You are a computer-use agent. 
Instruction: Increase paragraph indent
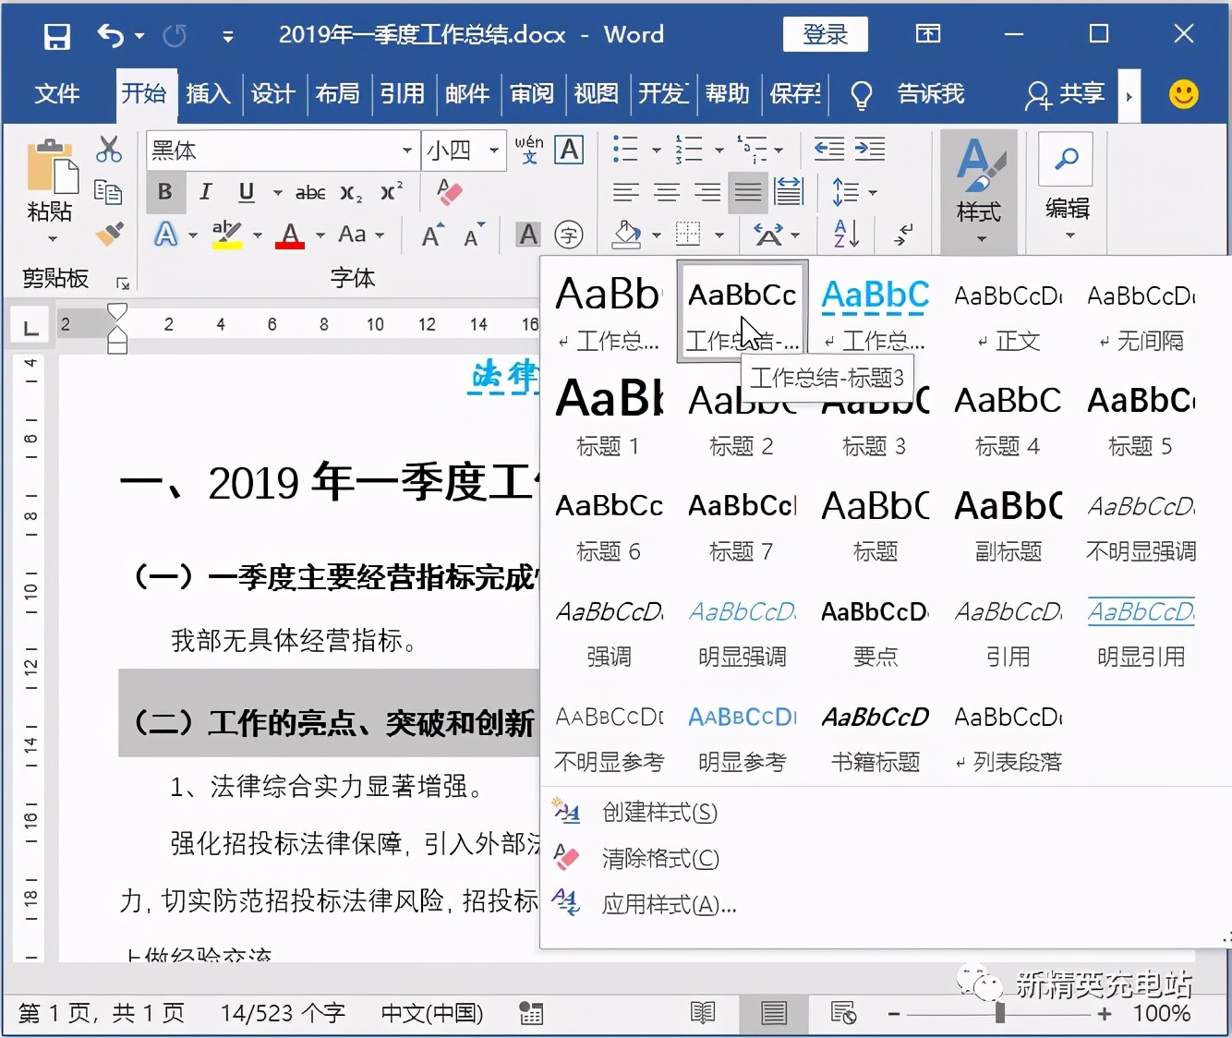pos(870,149)
